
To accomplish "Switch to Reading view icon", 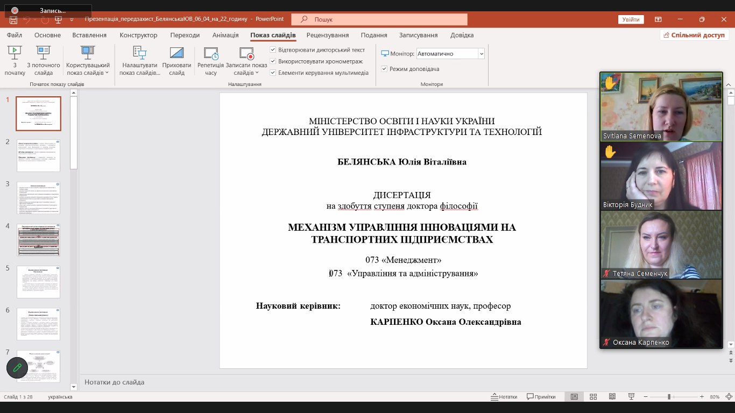I will point(612,397).
